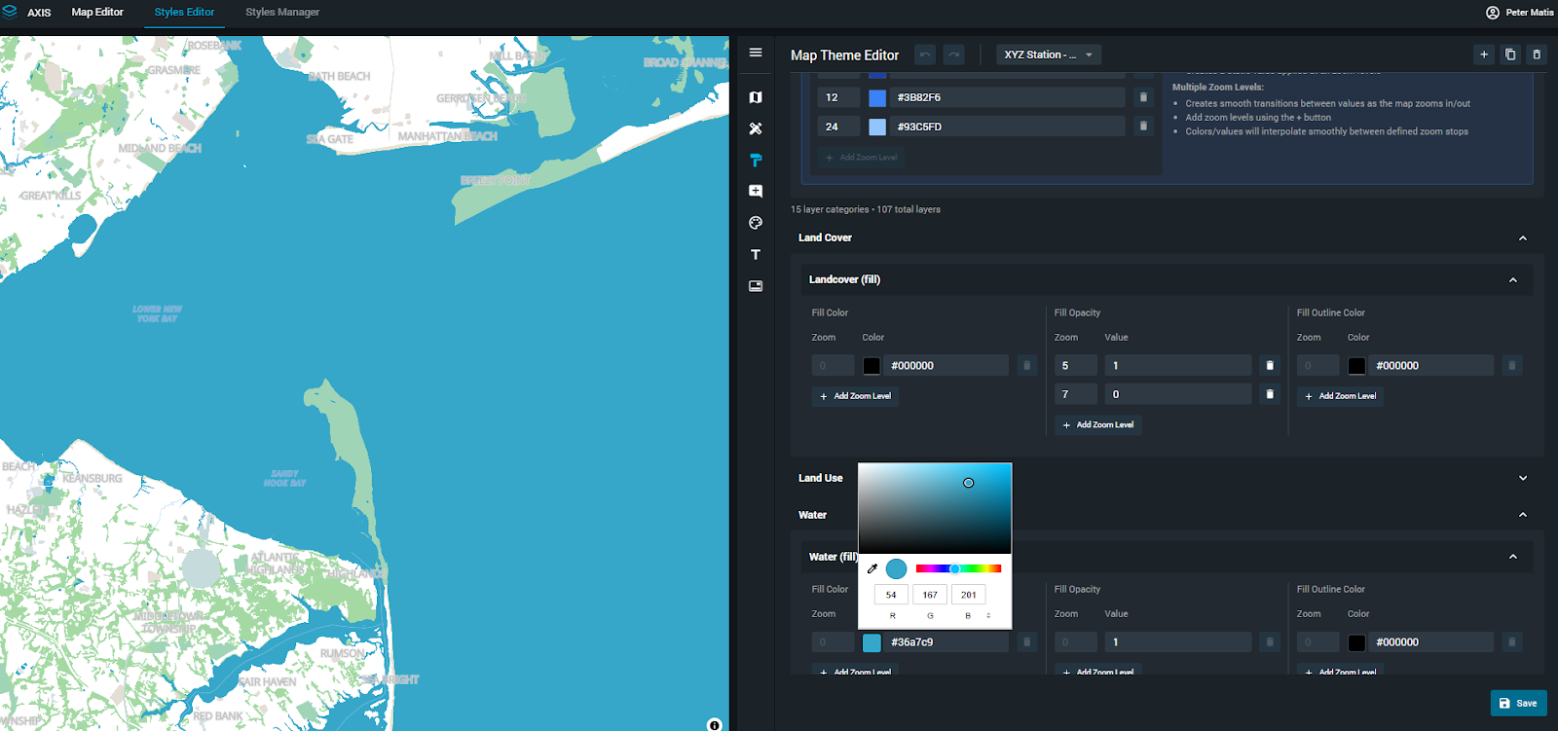The width and height of the screenshot is (1558, 731).
Task: Delete the zoom level 12 color stop
Action: [1143, 97]
